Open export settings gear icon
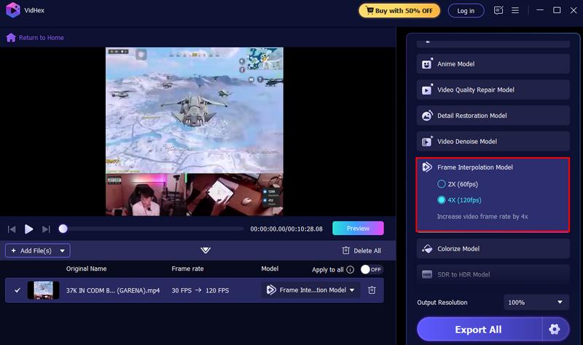The width and height of the screenshot is (583, 345). click(x=555, y=329)
